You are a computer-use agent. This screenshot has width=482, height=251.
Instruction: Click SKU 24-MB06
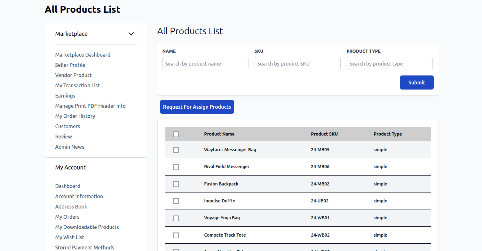point(320,167)
